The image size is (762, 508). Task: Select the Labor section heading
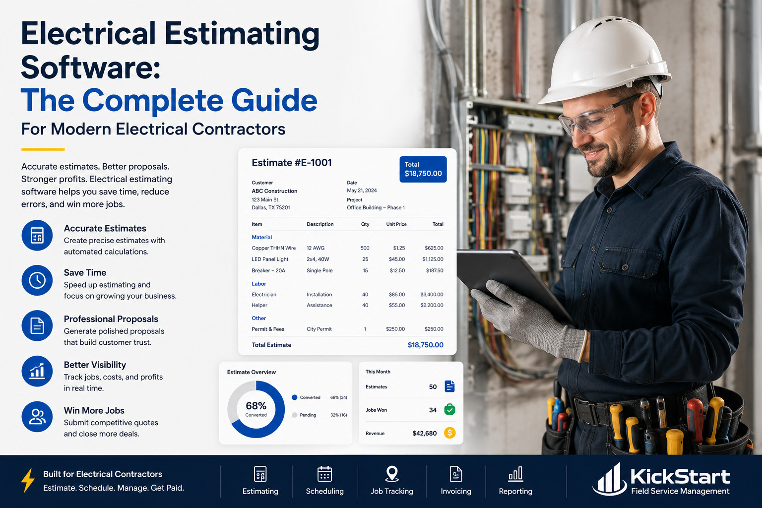259,284
